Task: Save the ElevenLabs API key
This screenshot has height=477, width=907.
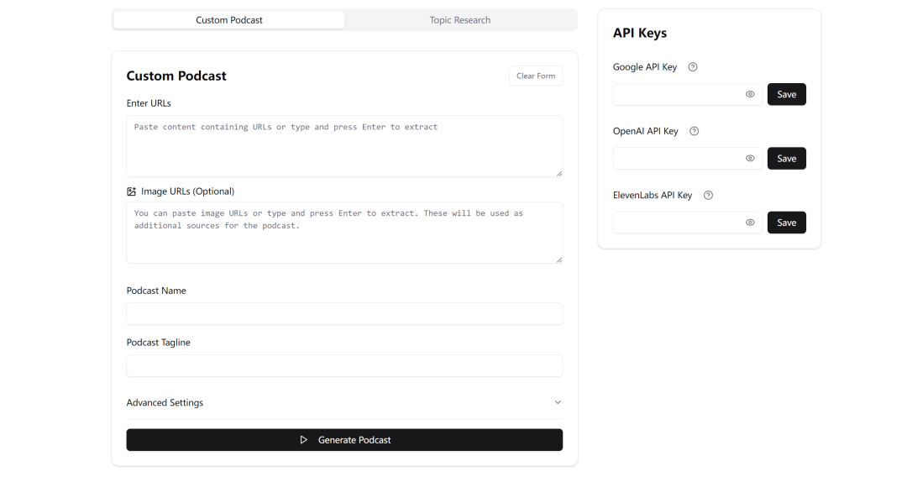Action: pyautogui.click(x=787, y=223)
